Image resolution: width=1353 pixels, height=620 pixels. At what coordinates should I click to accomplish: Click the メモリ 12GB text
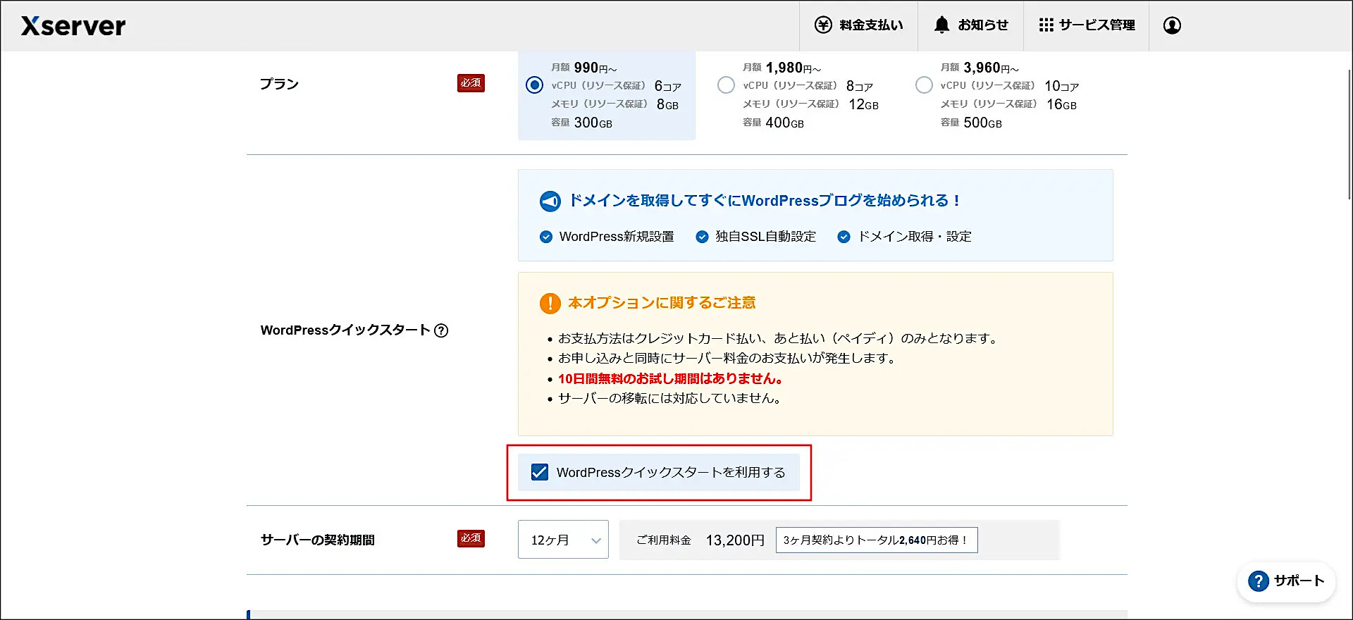810,104
